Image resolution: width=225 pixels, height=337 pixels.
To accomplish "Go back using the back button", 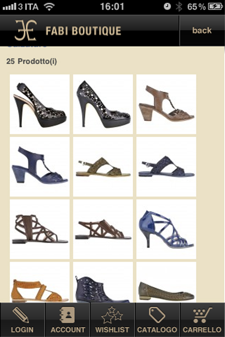I will pyautogui.click(x=202, y=31).
